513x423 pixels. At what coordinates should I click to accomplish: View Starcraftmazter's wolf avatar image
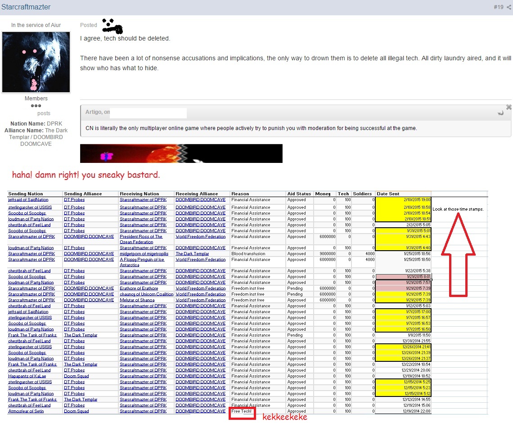pos(36,62)
